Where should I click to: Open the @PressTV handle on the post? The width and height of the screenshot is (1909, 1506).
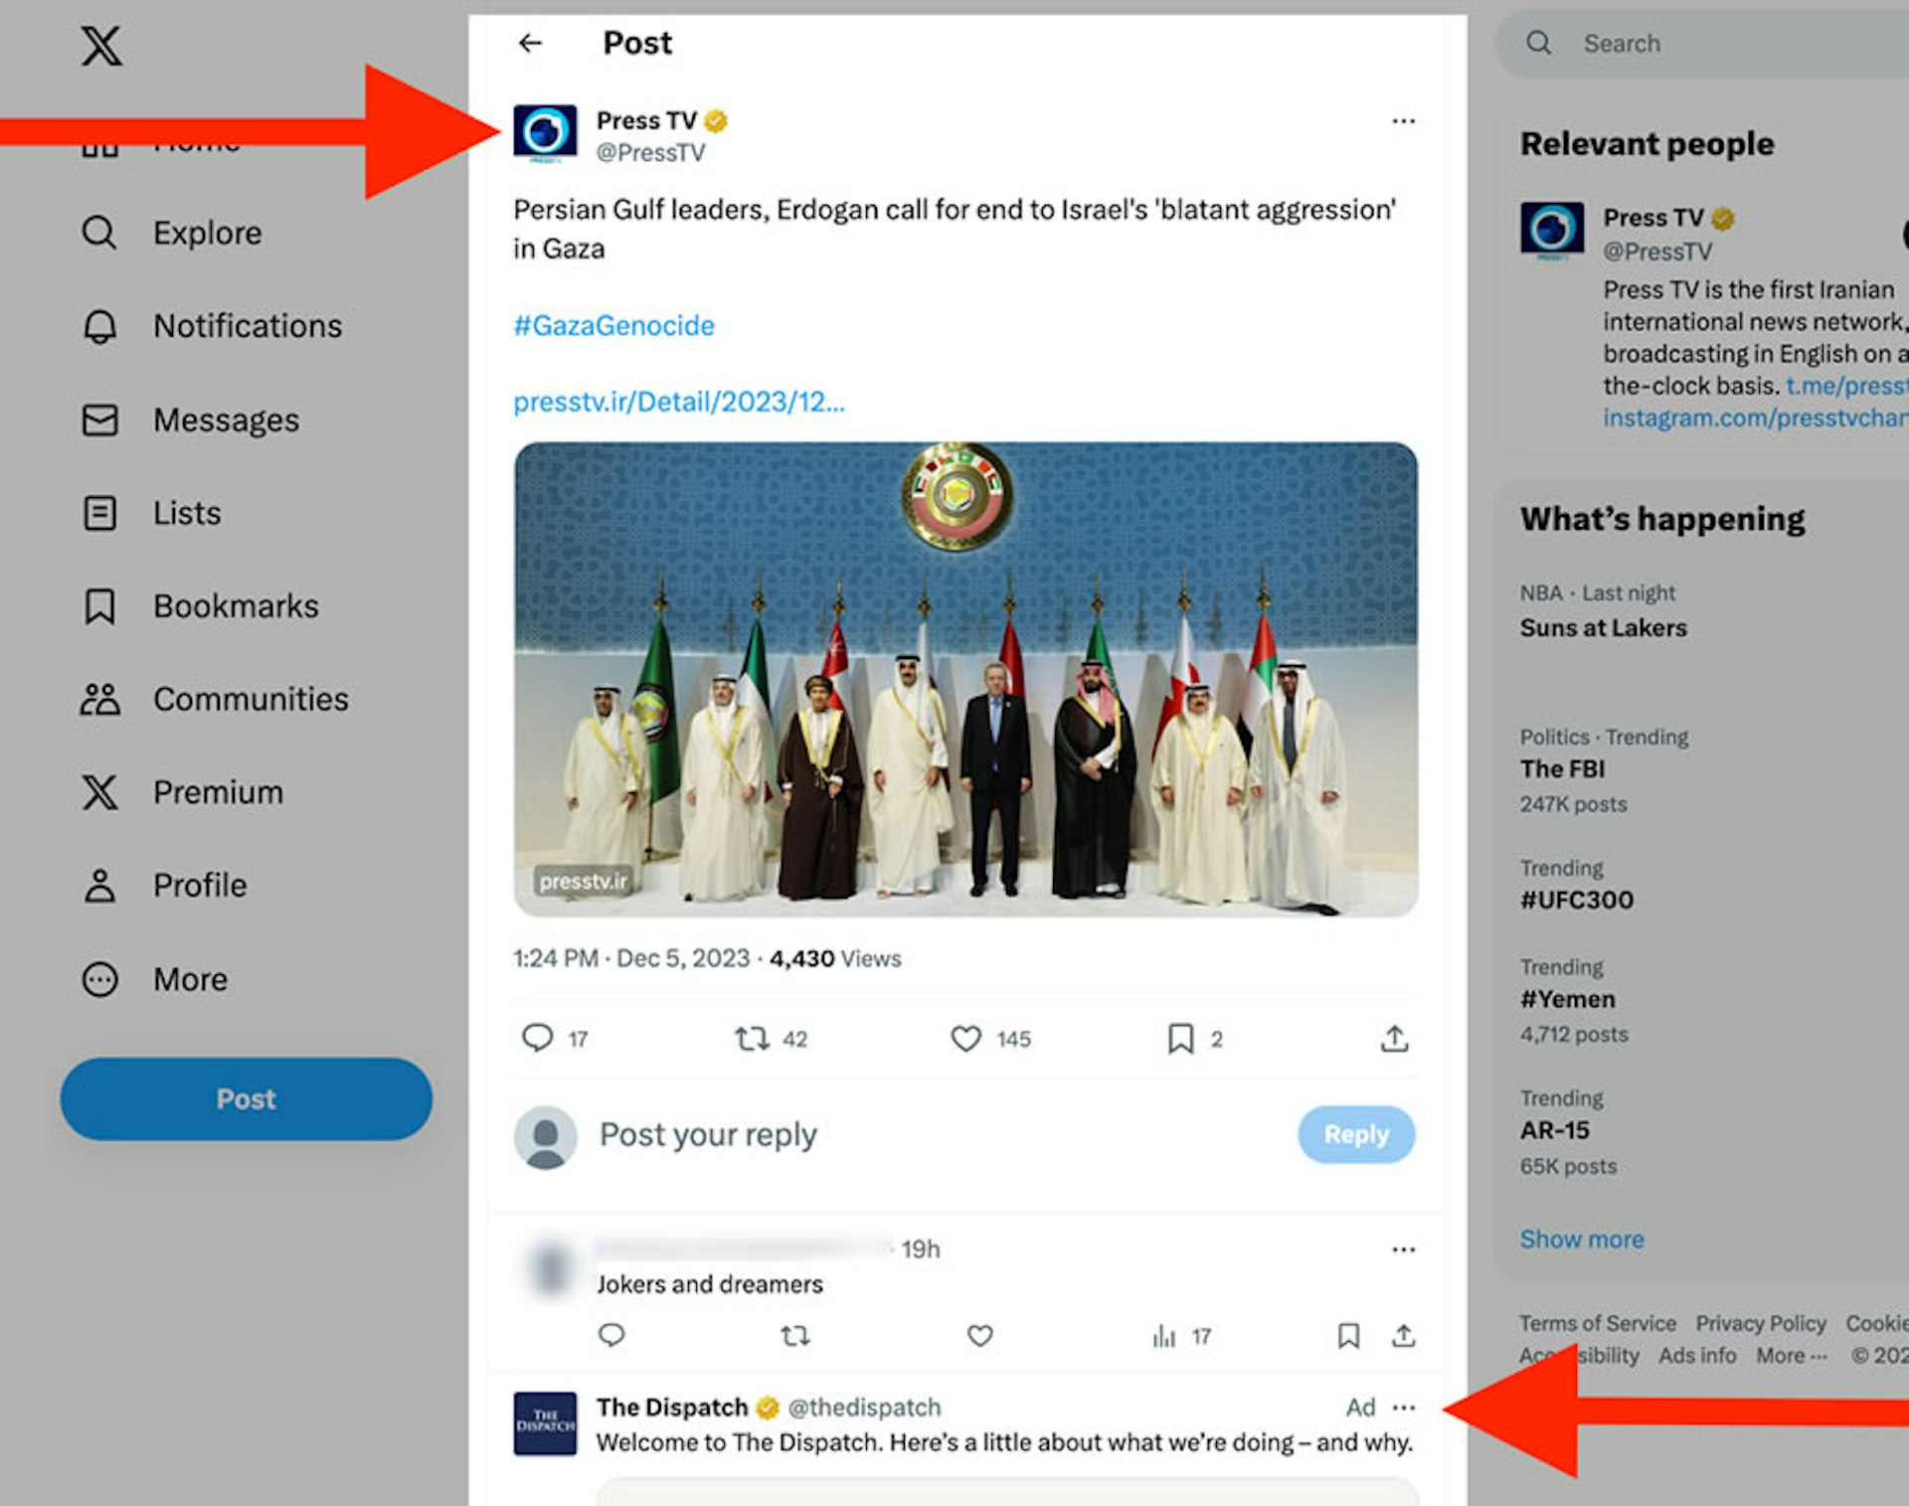click(x=650, y=152)
